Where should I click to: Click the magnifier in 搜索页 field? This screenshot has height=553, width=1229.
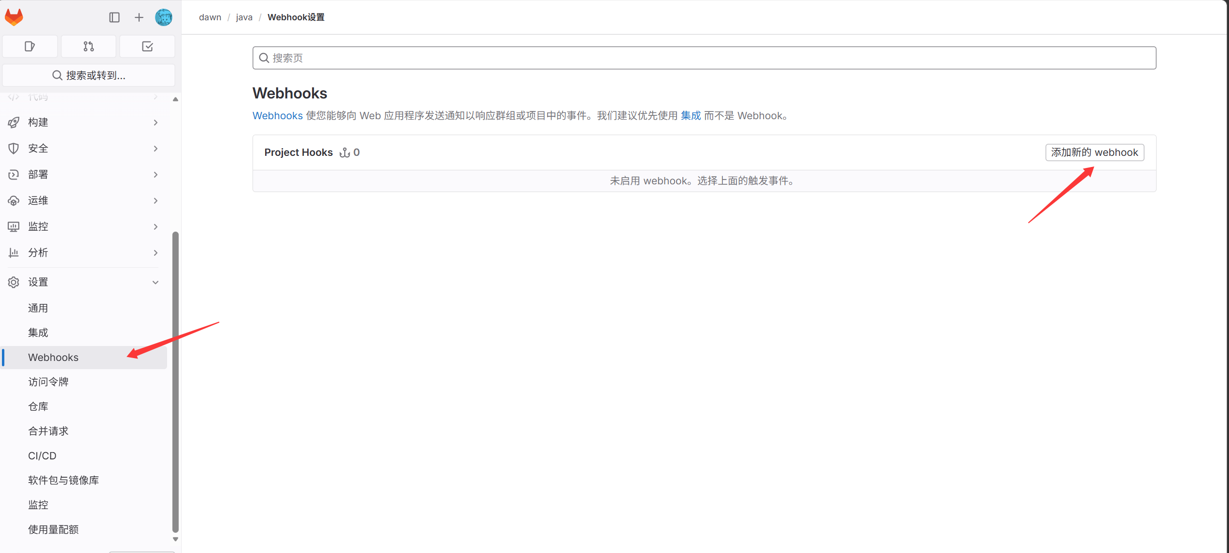[x=264, y=58]
